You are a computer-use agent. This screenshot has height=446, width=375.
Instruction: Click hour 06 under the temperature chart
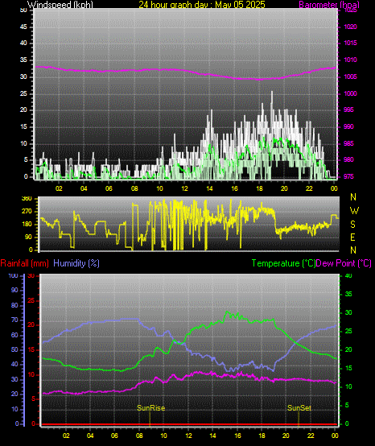(114, 436)
